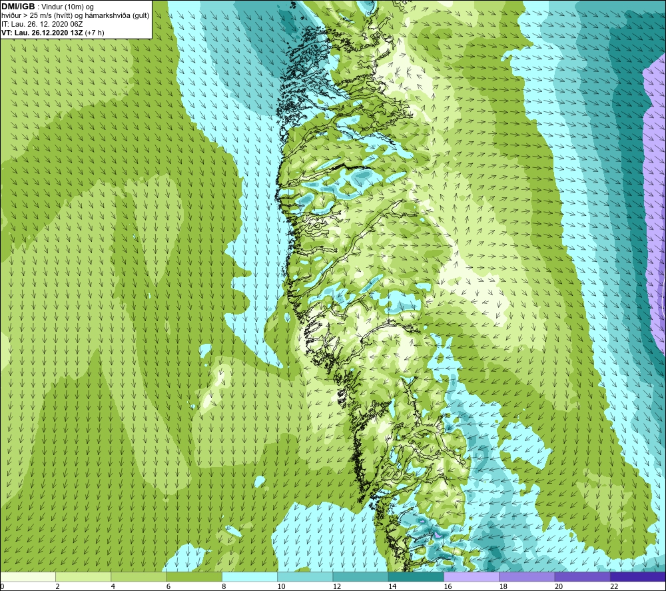Viewport: 666px width, 591px height.
Task: Click the "VT: Lau. 26.12.2020 13Z" valid time
Action: click(43, 33)
